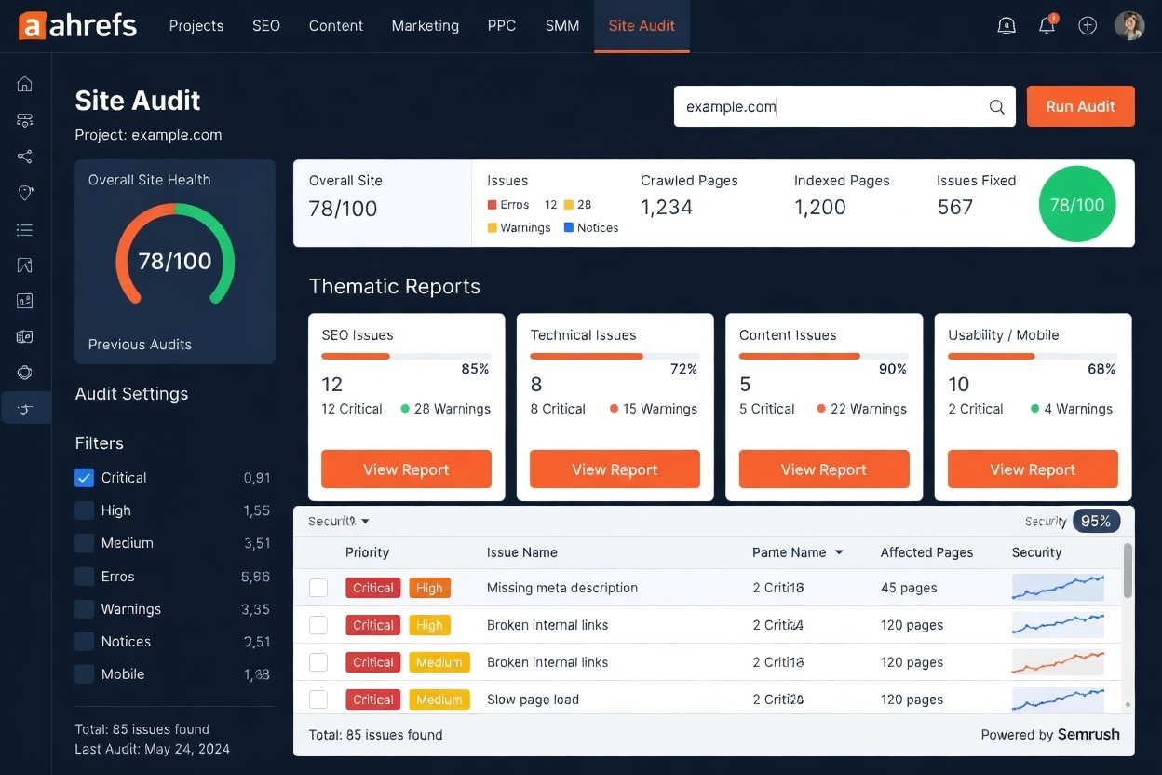Click the search magnifier in the domain field
Image resolution: width=1162 pixels, height=775 pixels.
pos(996,106)
